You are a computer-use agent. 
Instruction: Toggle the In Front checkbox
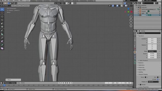click(x=158, y=79)
